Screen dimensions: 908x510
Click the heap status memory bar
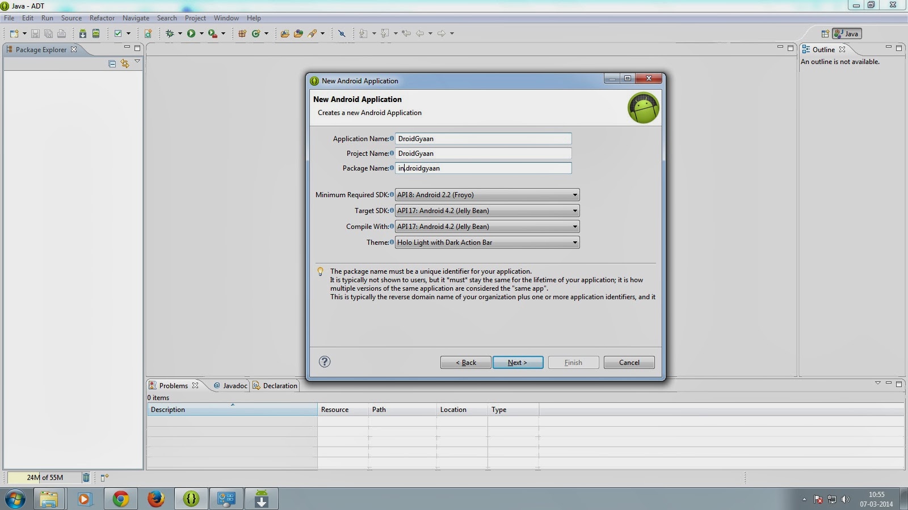click(44, 478)
